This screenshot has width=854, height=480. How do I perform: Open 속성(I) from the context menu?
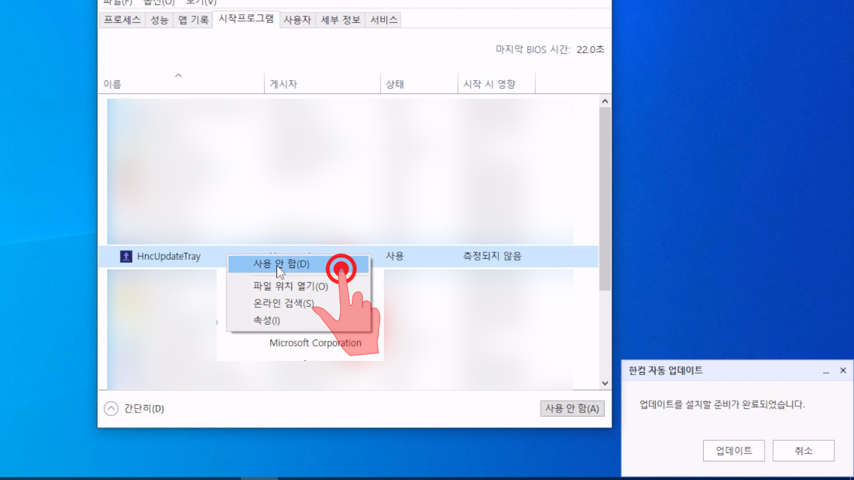[266, 320]
